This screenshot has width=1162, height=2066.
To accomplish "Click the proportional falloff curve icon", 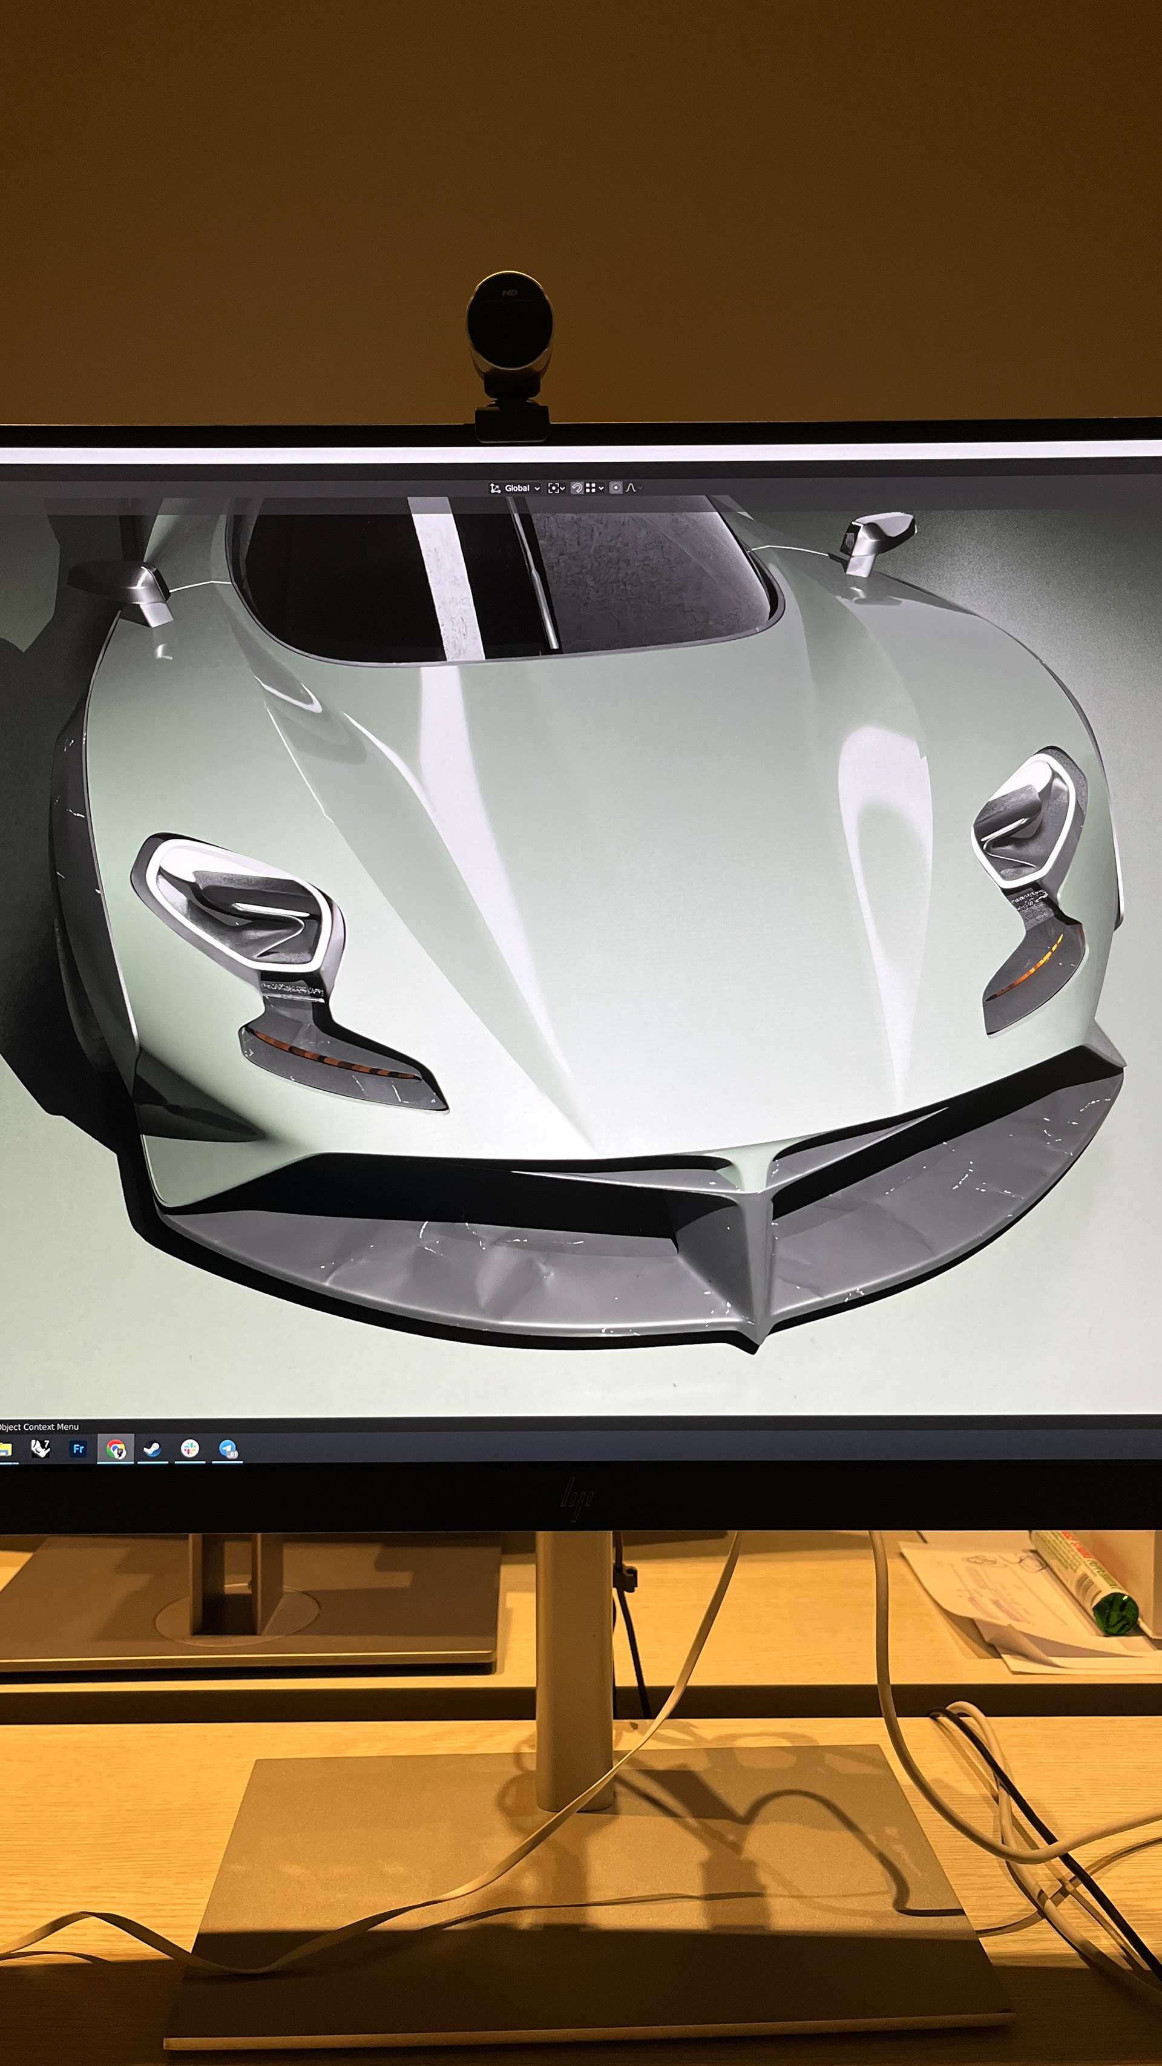I will [632, 488].
